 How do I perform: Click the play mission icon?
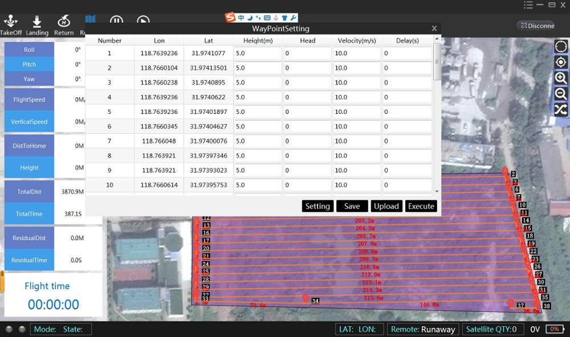[143, 20]
